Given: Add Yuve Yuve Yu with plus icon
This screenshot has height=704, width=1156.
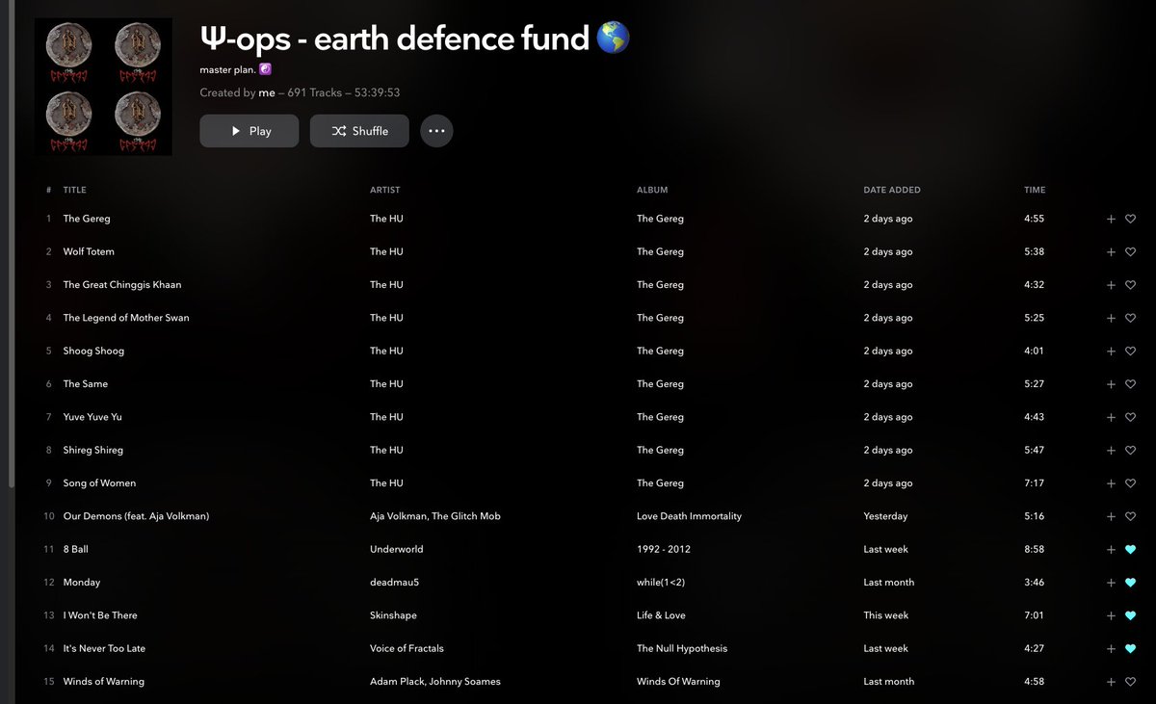Looking at the screenshot, I should [x=1111, y=417].
